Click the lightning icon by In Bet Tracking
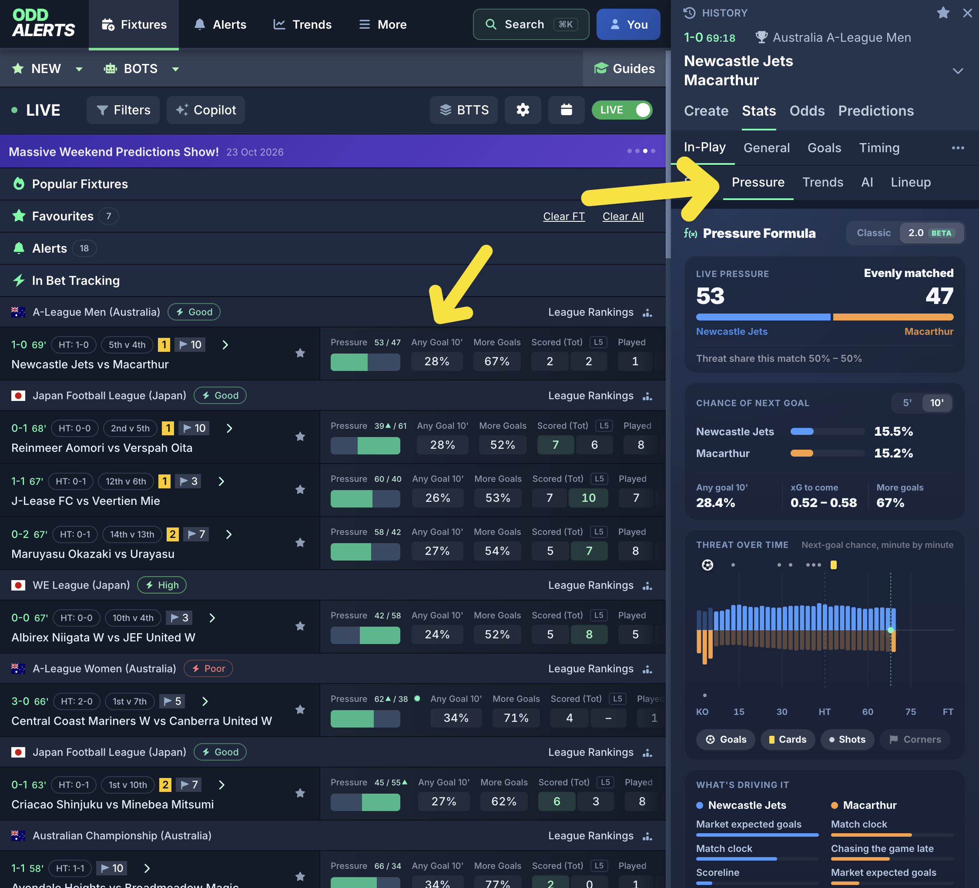 coord(19,280)
